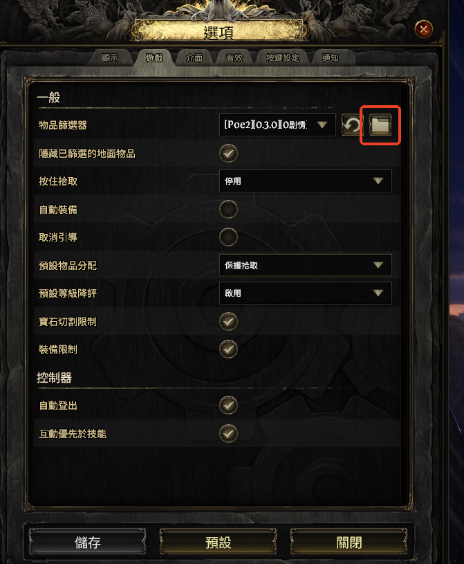
Task: Enable the 取消引導 checkbox
Action: click(229, 237)
